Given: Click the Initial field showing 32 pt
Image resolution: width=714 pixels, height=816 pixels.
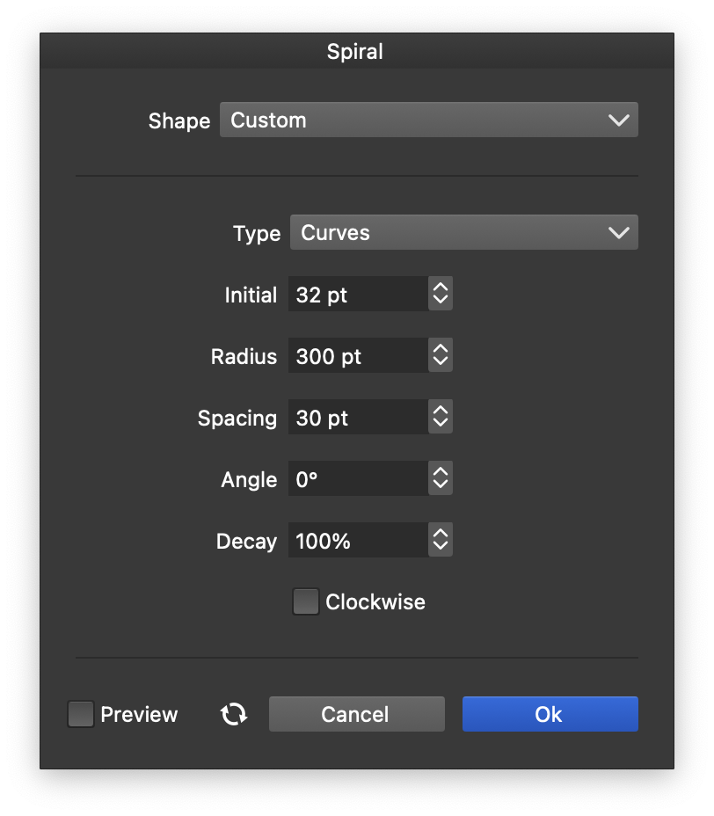Looking at the screenshot, I should click(x=358, y=295).
